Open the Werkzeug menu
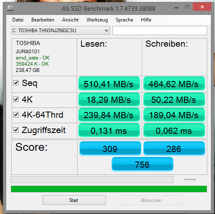The image size is (215, 214). (x=97, y=20)
